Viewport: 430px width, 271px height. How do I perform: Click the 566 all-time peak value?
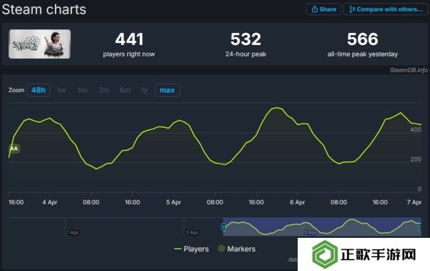363,39
